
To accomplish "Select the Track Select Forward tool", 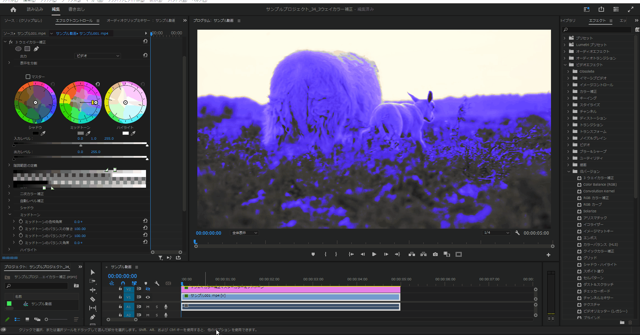I will coord(93,281).
